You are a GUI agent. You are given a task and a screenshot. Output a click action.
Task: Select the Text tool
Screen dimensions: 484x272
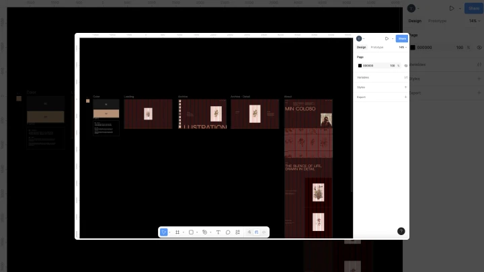(x=218, y=232)
